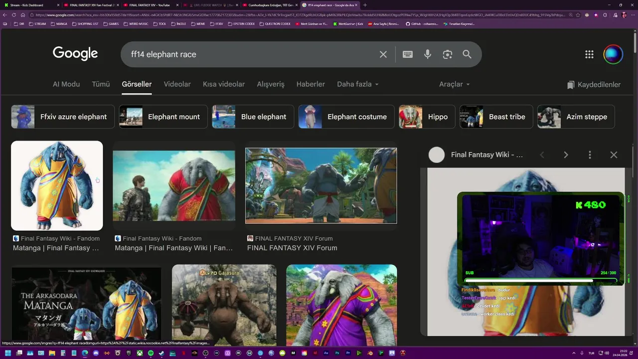Open the red-robed elephant with soldier thumbnail
Viewport: 638px width, 359px height.
174,185
